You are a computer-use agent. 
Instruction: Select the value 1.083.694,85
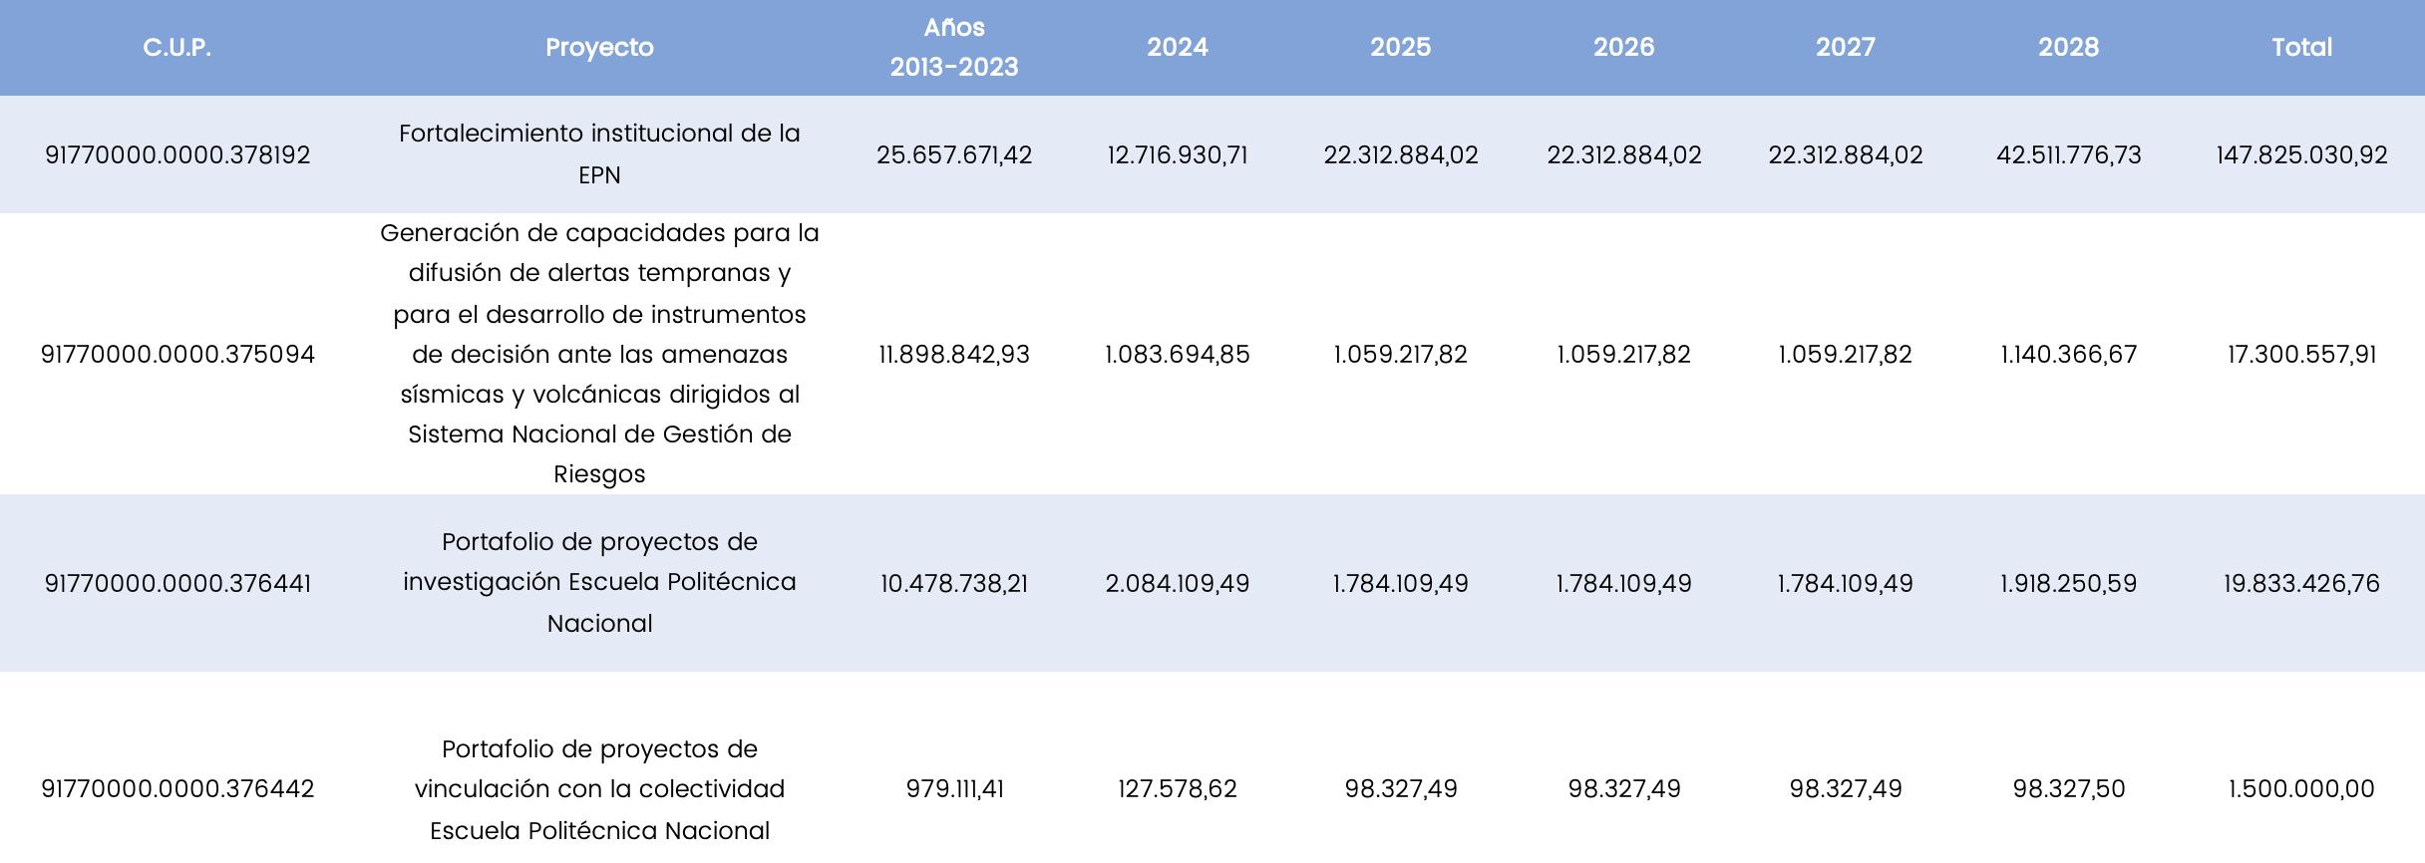1178,355
